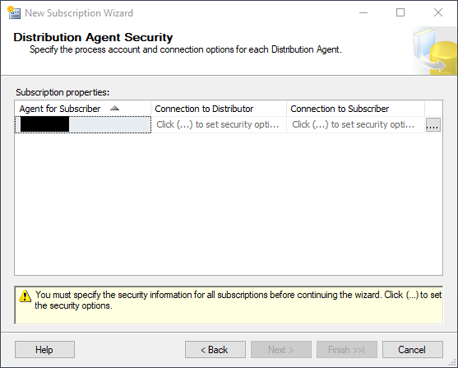The image size is (458, 368).
Task: Select the redacted subscriber agent row cell
Action: (83, 125)
